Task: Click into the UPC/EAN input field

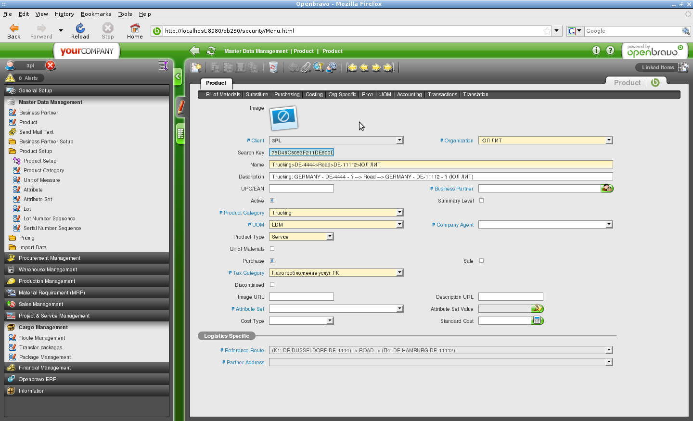Action: pos(301,189)
